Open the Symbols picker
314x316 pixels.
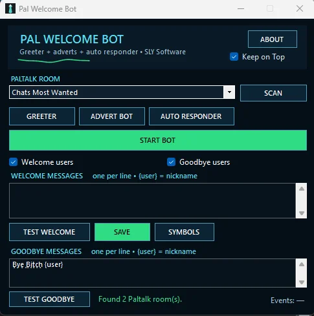tap(185, 232)
